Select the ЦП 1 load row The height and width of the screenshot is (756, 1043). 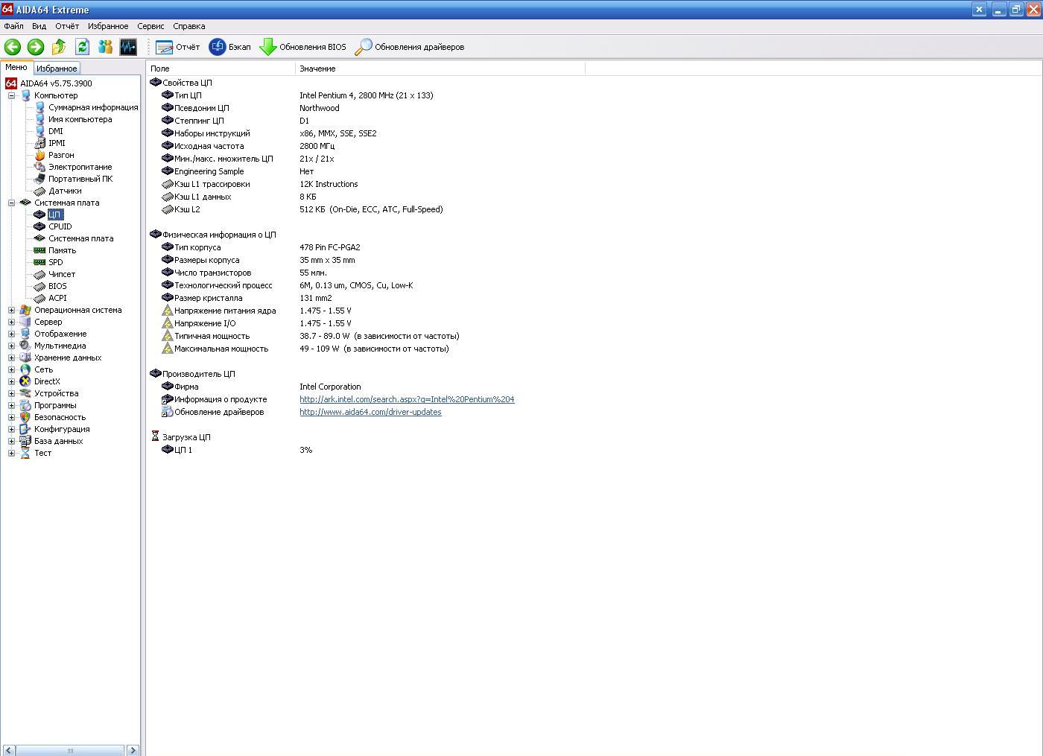tap(237, 450)
